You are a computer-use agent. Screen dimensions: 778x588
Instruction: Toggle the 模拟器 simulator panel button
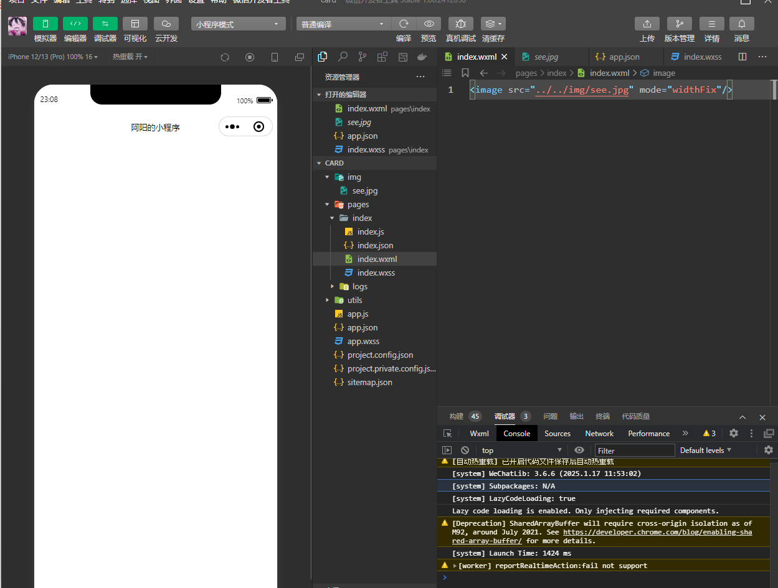[45, 24]
